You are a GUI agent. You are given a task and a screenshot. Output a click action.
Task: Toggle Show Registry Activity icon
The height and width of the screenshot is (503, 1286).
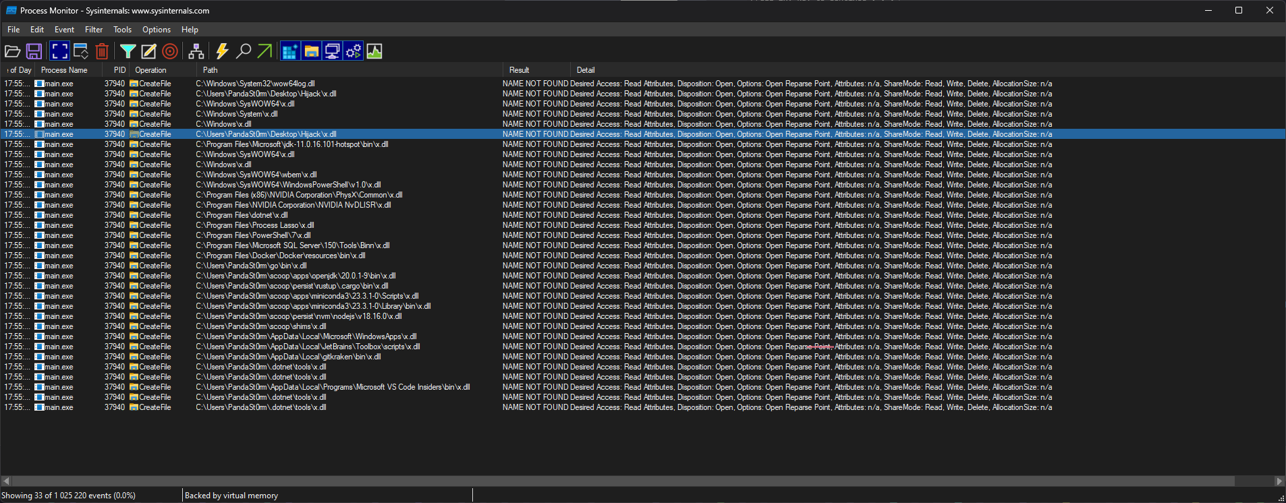point(290,51)
